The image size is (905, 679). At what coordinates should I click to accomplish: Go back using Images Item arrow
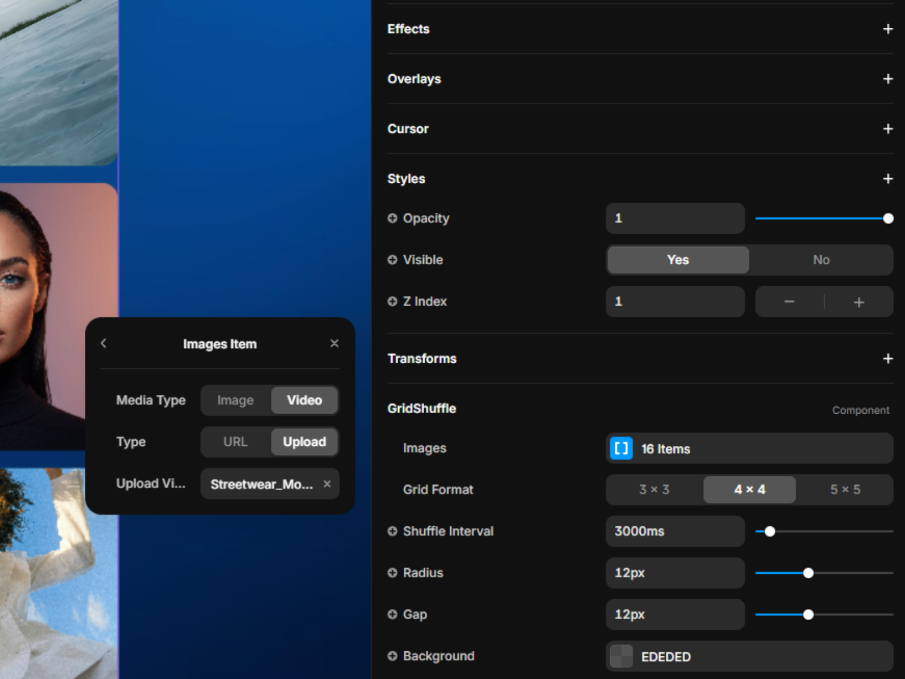(104, 343)
